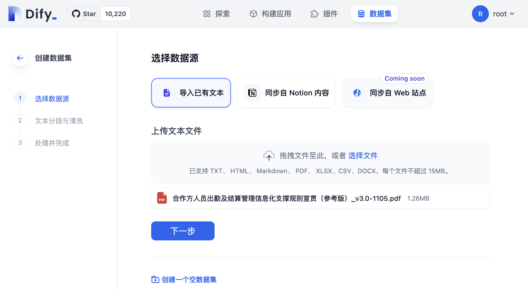This screenshot has height=291, width=528.
Task: Click the Notion logo icon
Action: pos(252,93)
